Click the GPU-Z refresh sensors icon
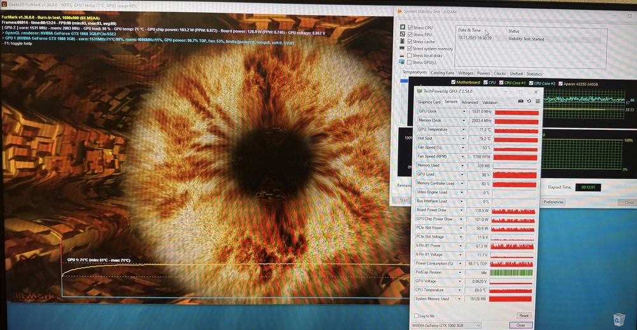 [x=529, y=101]
